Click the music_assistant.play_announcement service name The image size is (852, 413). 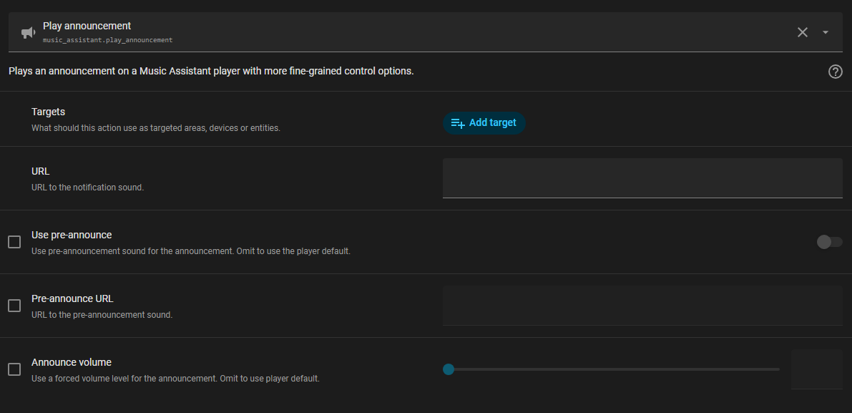point(107,40)
